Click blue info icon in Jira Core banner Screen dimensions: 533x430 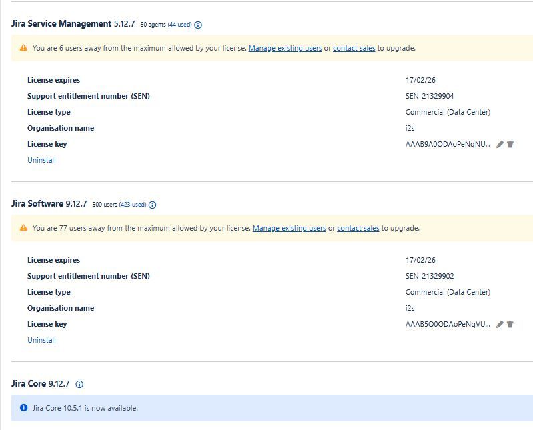coord(23,407)
